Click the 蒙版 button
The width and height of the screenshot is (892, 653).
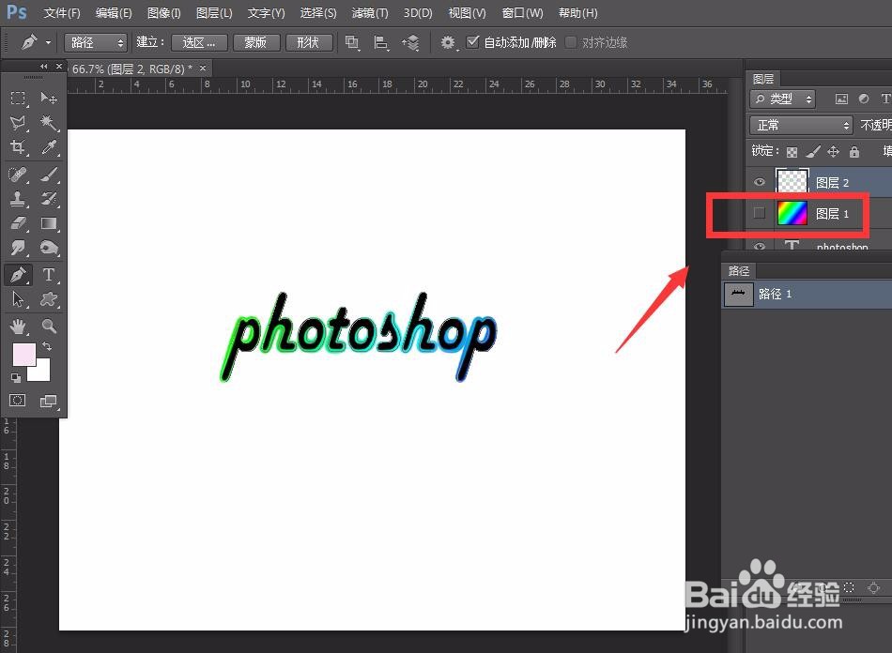point(254,42)
